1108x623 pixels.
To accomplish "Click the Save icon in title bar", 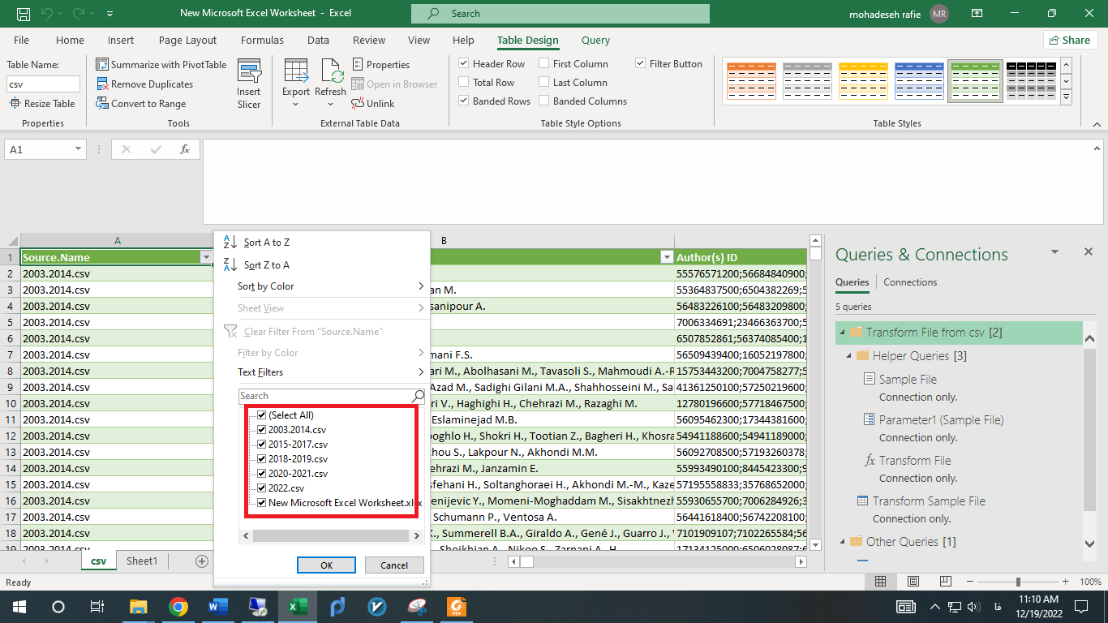I will [24, 14].
